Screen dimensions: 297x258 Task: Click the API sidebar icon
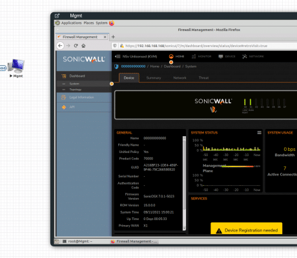click(x=64, y=107)
